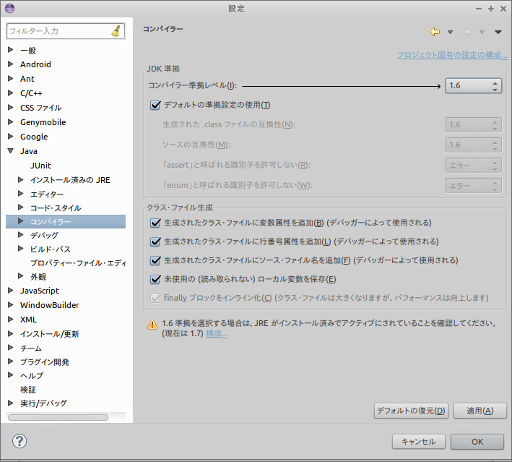The image size is (512, 462).
Task: Click the help question mark icon
Action: point(19,441)
